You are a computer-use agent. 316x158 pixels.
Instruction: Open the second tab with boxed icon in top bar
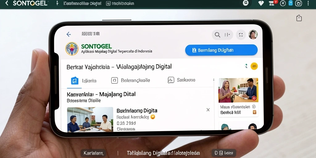[120, 3]
